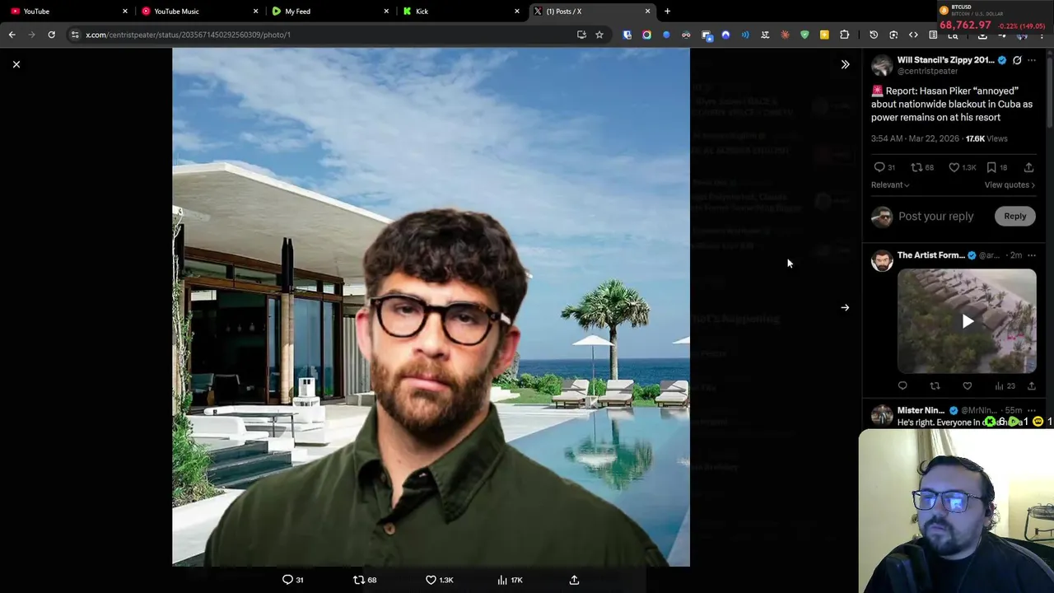Close the photo viewer with the X icon
1054x593 pixels.
click(16, 64)
